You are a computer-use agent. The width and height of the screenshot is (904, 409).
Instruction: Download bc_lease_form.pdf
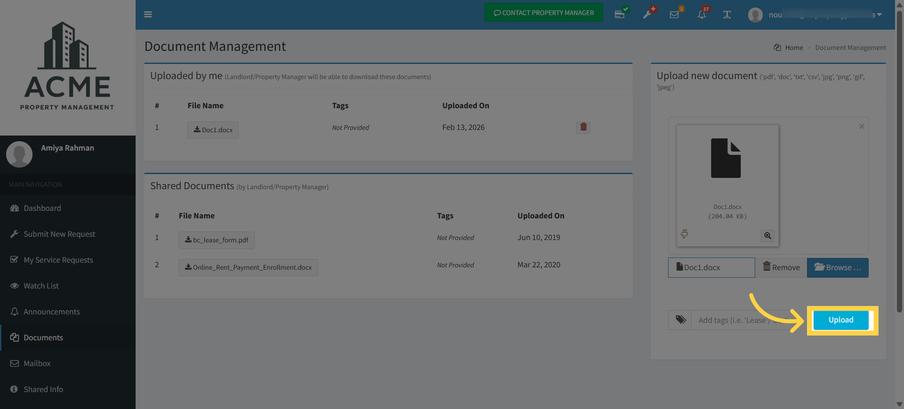pyautogui.click(x=217, y=240)
